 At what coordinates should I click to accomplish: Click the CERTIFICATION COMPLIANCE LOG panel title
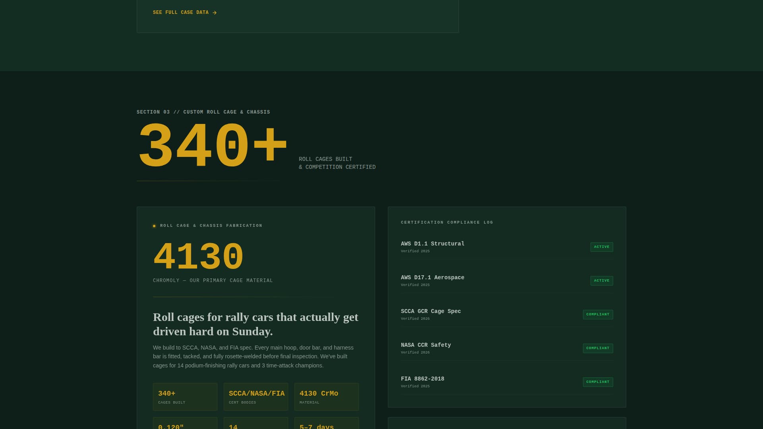[447, 222]
